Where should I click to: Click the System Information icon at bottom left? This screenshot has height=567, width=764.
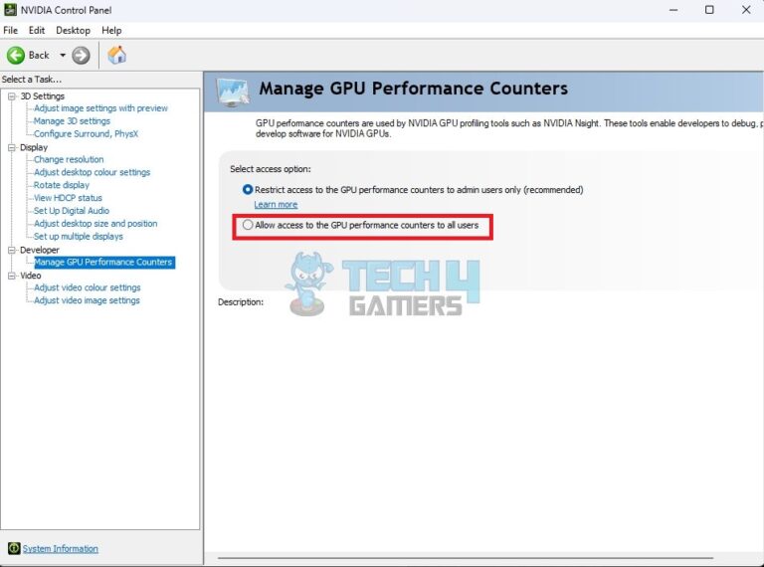13,548
